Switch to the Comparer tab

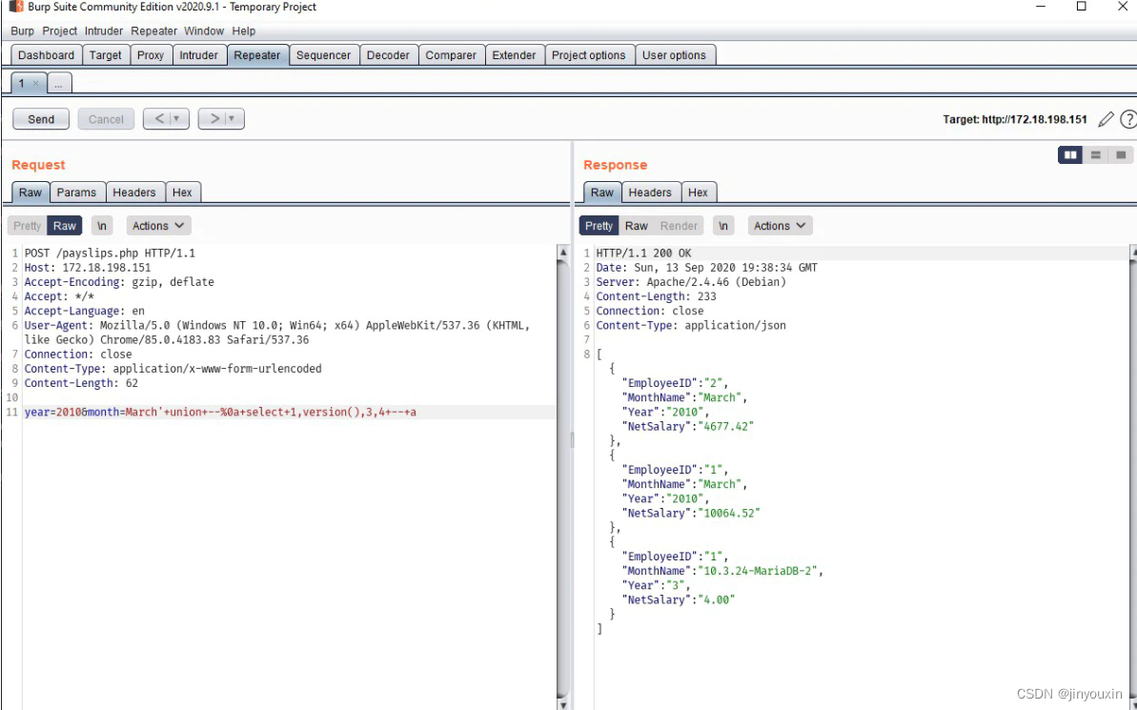(451, 55)
